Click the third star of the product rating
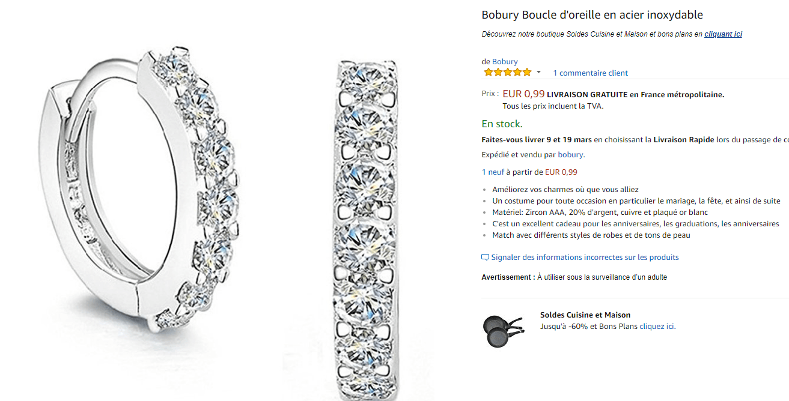Screen dimensions: 789x401 point(508,71)
